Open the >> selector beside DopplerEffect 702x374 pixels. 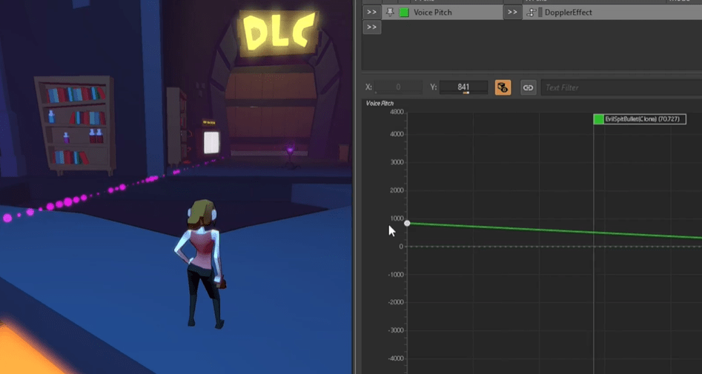point(513,12)
